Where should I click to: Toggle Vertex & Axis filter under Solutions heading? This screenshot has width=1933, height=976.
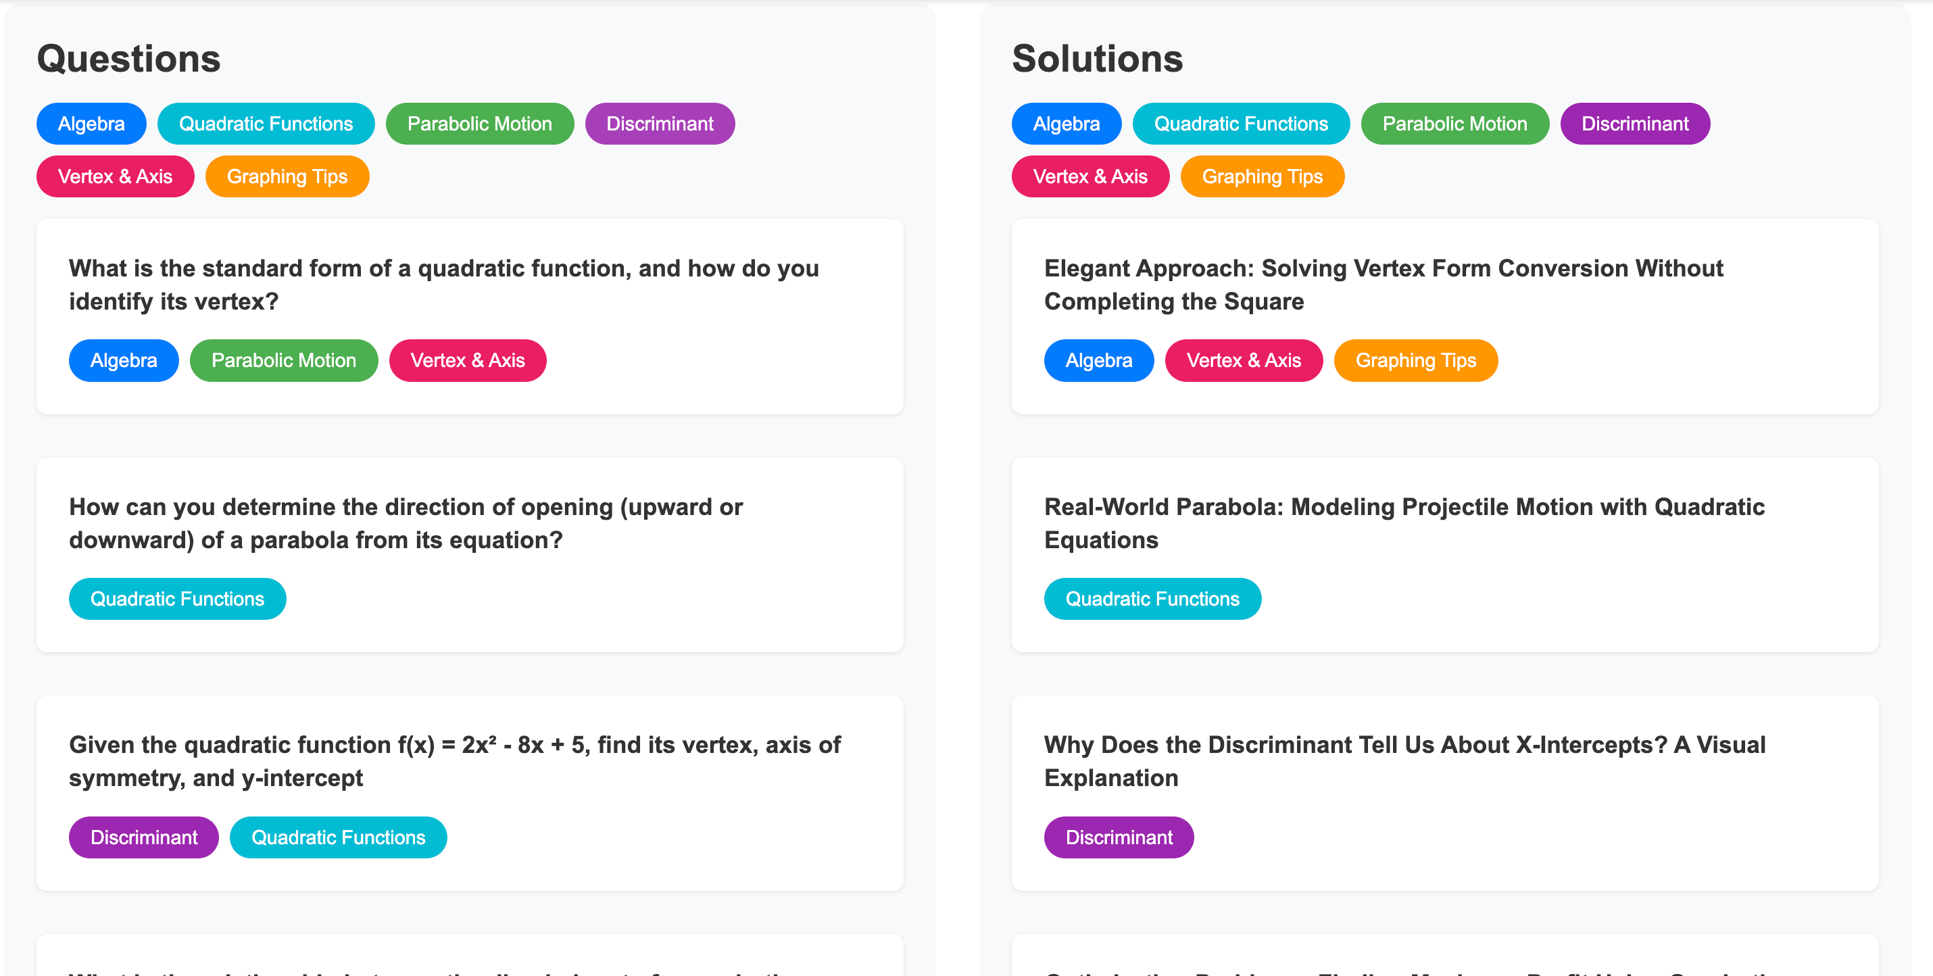coord(1090,176)
